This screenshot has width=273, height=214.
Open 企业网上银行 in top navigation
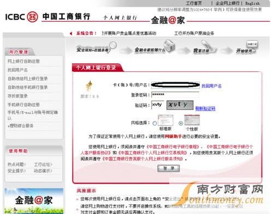click(x=228, y=3)
